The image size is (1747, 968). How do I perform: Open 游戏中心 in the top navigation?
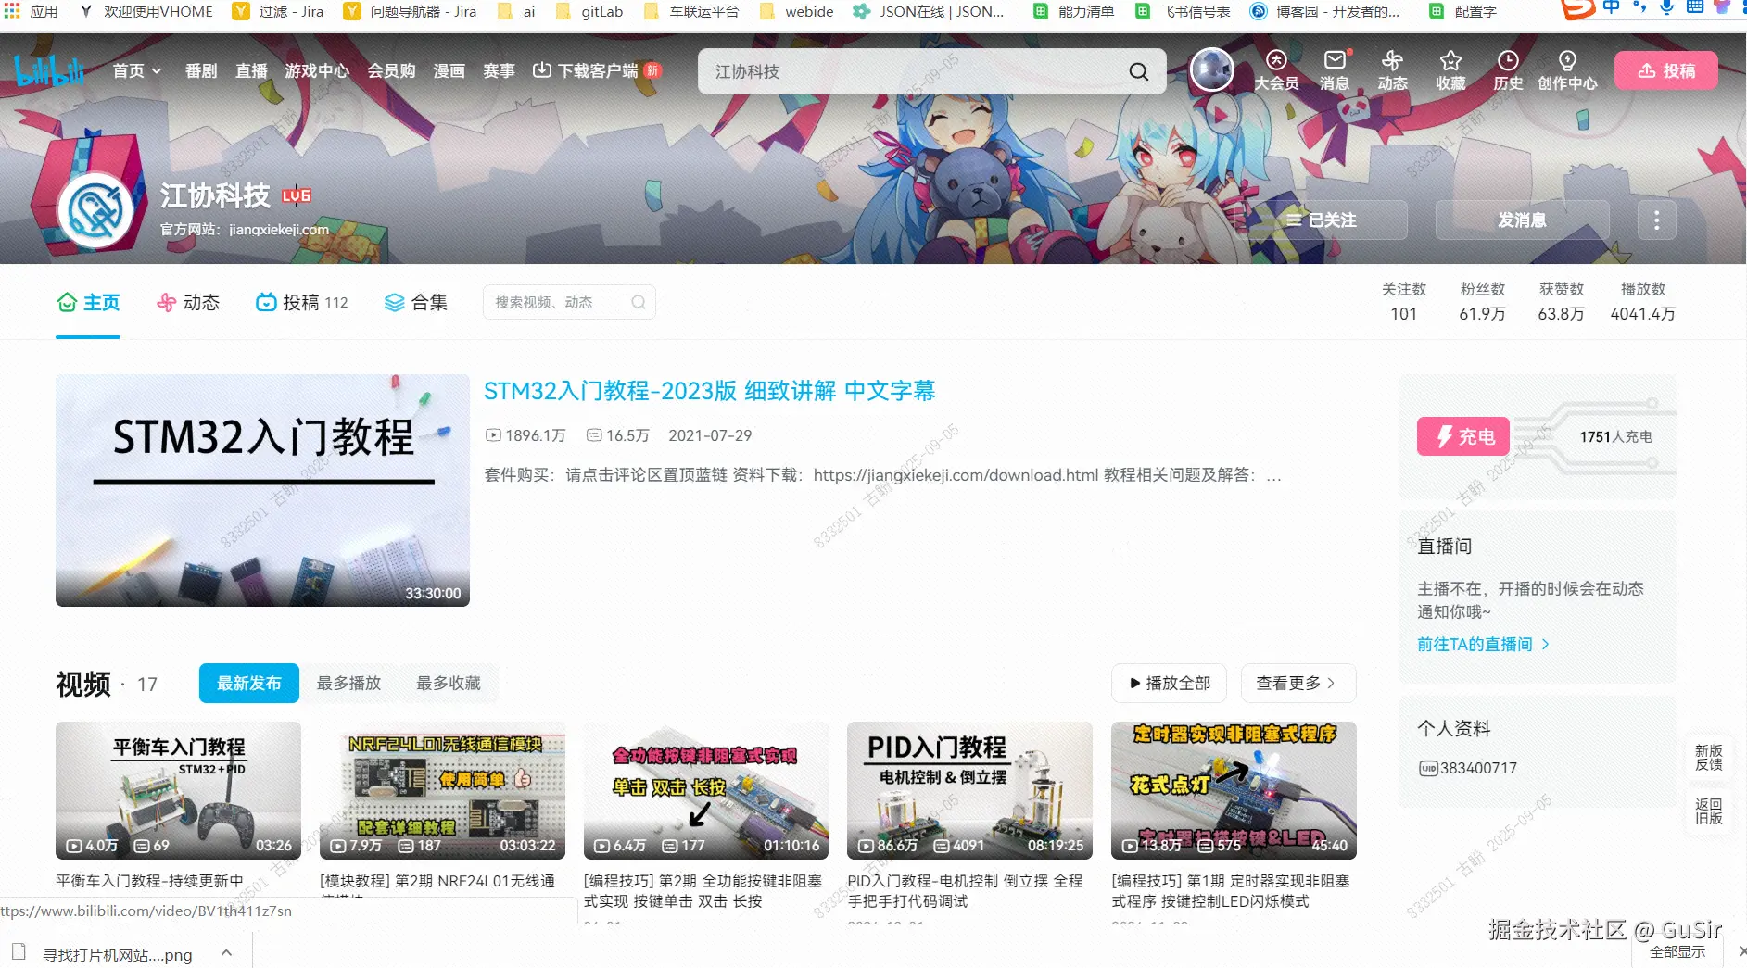317,70
